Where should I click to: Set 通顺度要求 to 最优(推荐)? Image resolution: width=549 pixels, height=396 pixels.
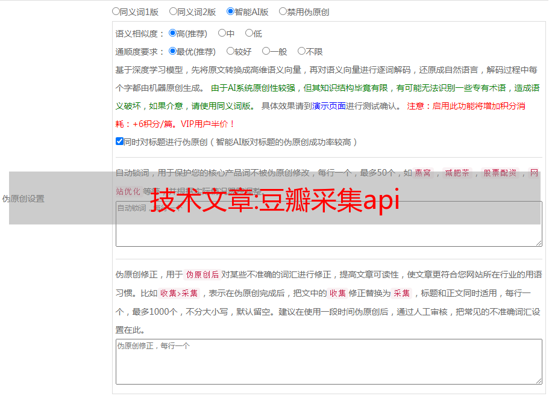point(172,51)
